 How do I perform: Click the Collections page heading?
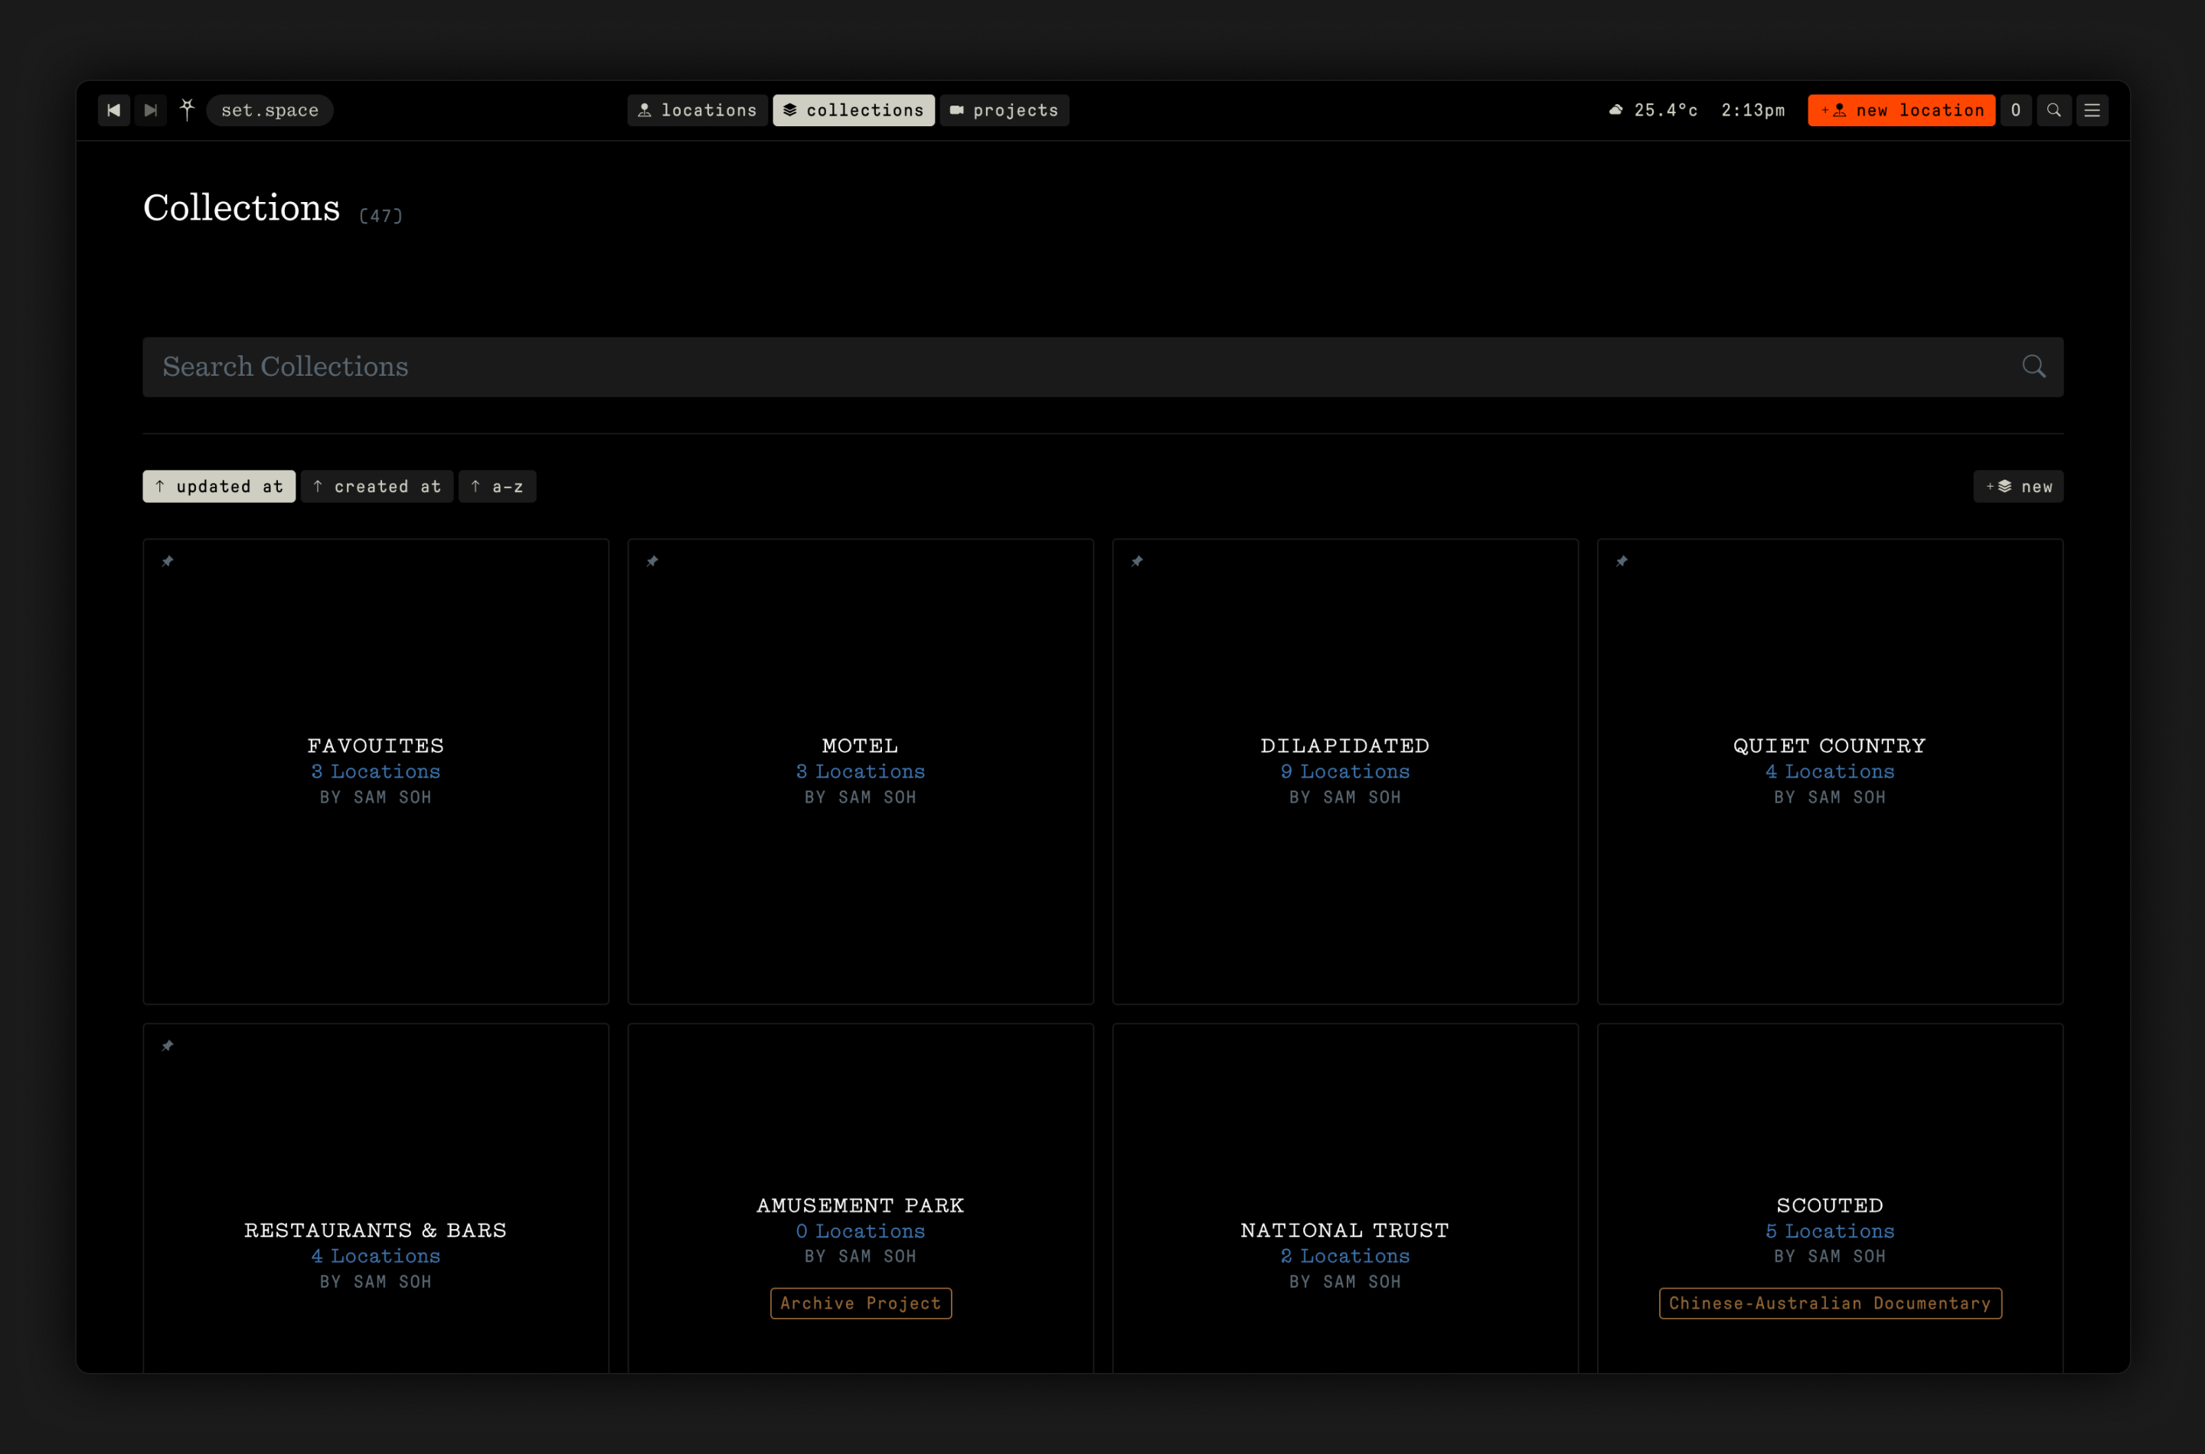coord(241,207)
